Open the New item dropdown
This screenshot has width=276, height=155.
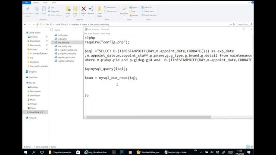coord(110,7)
